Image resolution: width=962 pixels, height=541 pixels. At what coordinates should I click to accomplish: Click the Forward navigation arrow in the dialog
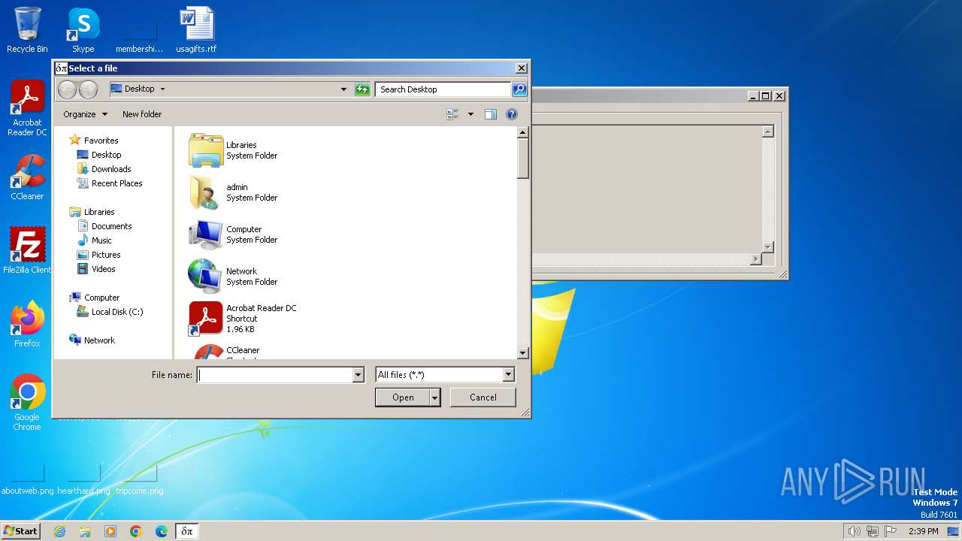click(x=88, y=89)
